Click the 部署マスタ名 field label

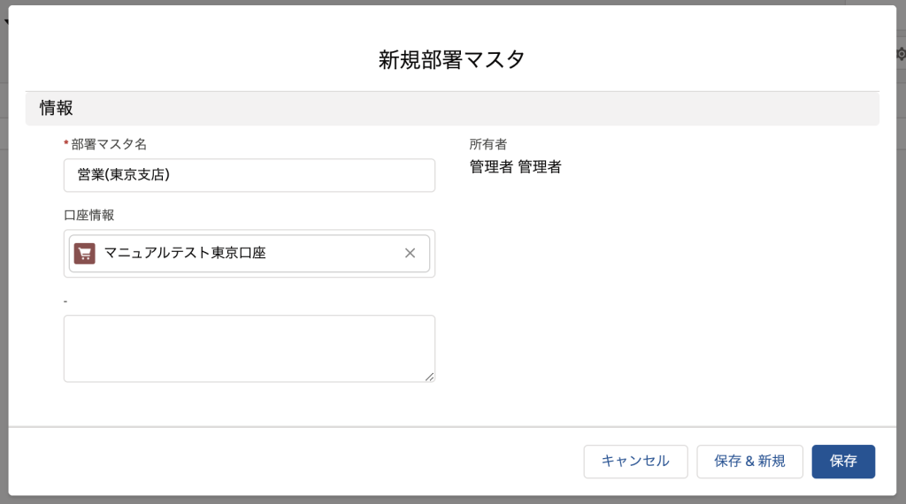click(x=109, y=144)
